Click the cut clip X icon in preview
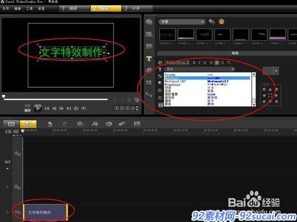Image resolution: width=297 pixels, height=222 pixels. (x=129, y=100)
